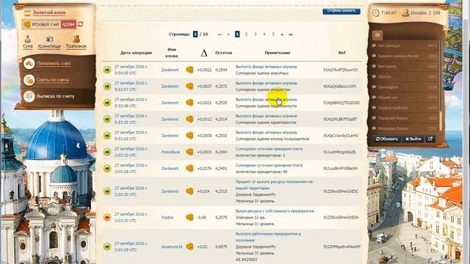The image size is (470, 264).
Task: Click the green arrow icon in the Friendlyua row
Action: point(107,152)
